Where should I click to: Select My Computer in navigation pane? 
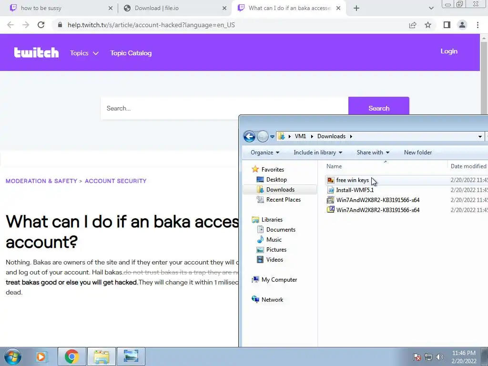(279, 279)
